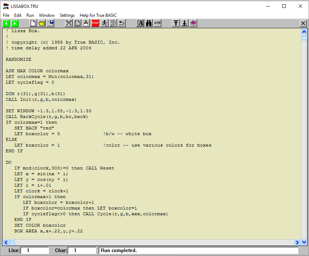Save the program using the disk icon
Image resolution: width=309 pixels, height=256 pixels.
[x=50, y=23]
